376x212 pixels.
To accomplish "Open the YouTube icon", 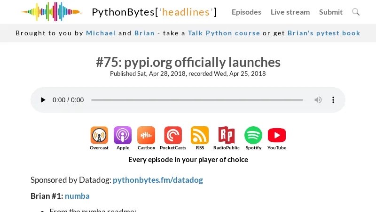I will pos(277,136).
